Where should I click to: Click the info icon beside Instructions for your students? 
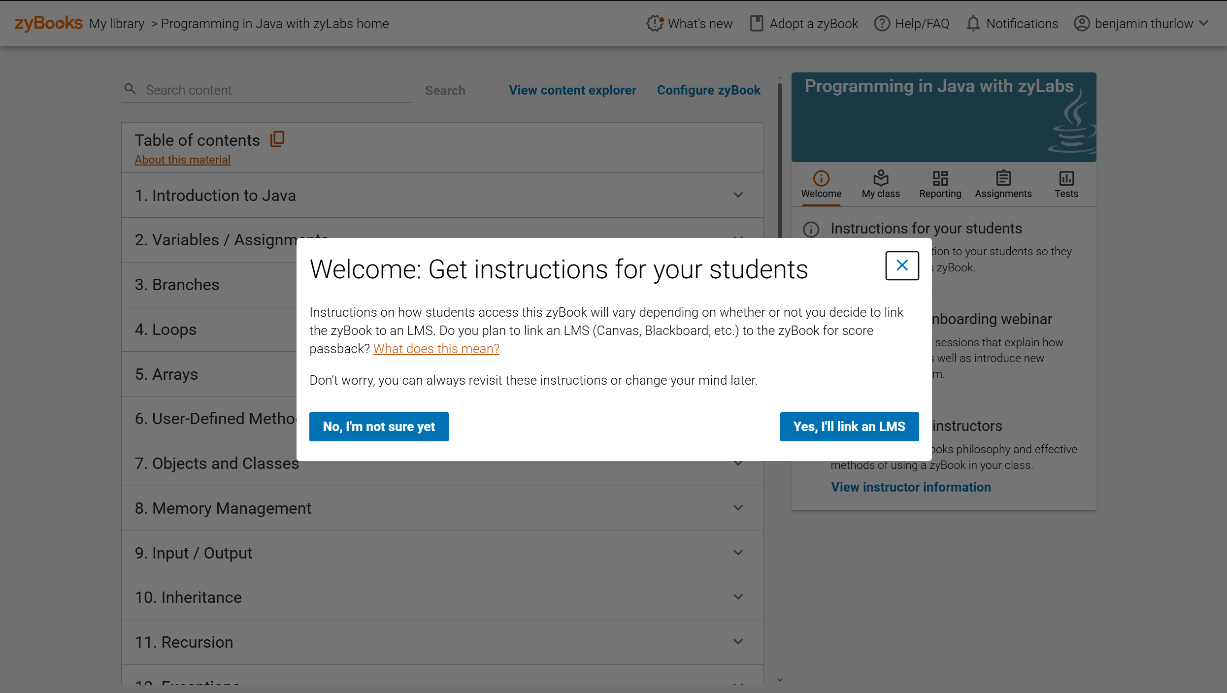(811, 229)
